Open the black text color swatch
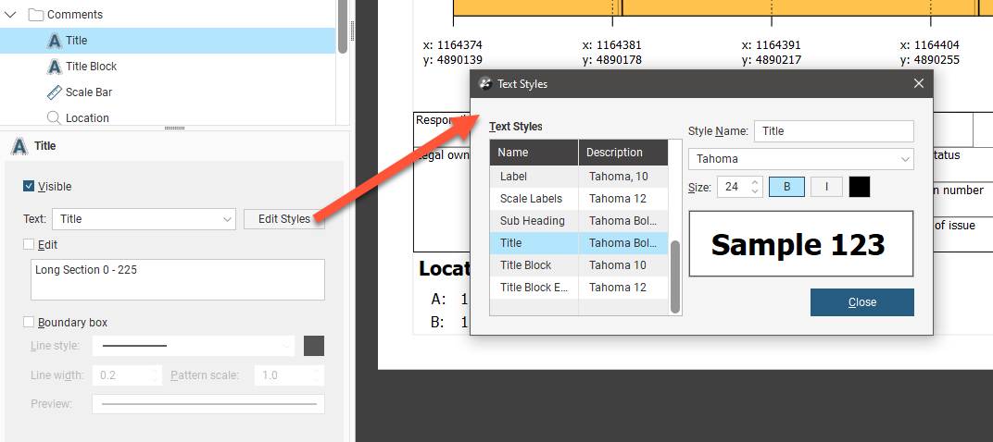The image size is (993, 442). (860, 187)
